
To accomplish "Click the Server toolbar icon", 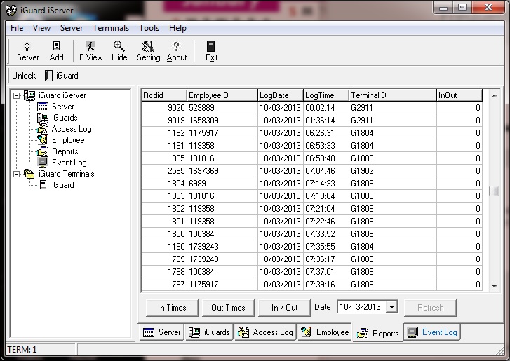I will [x=27, y=47].
